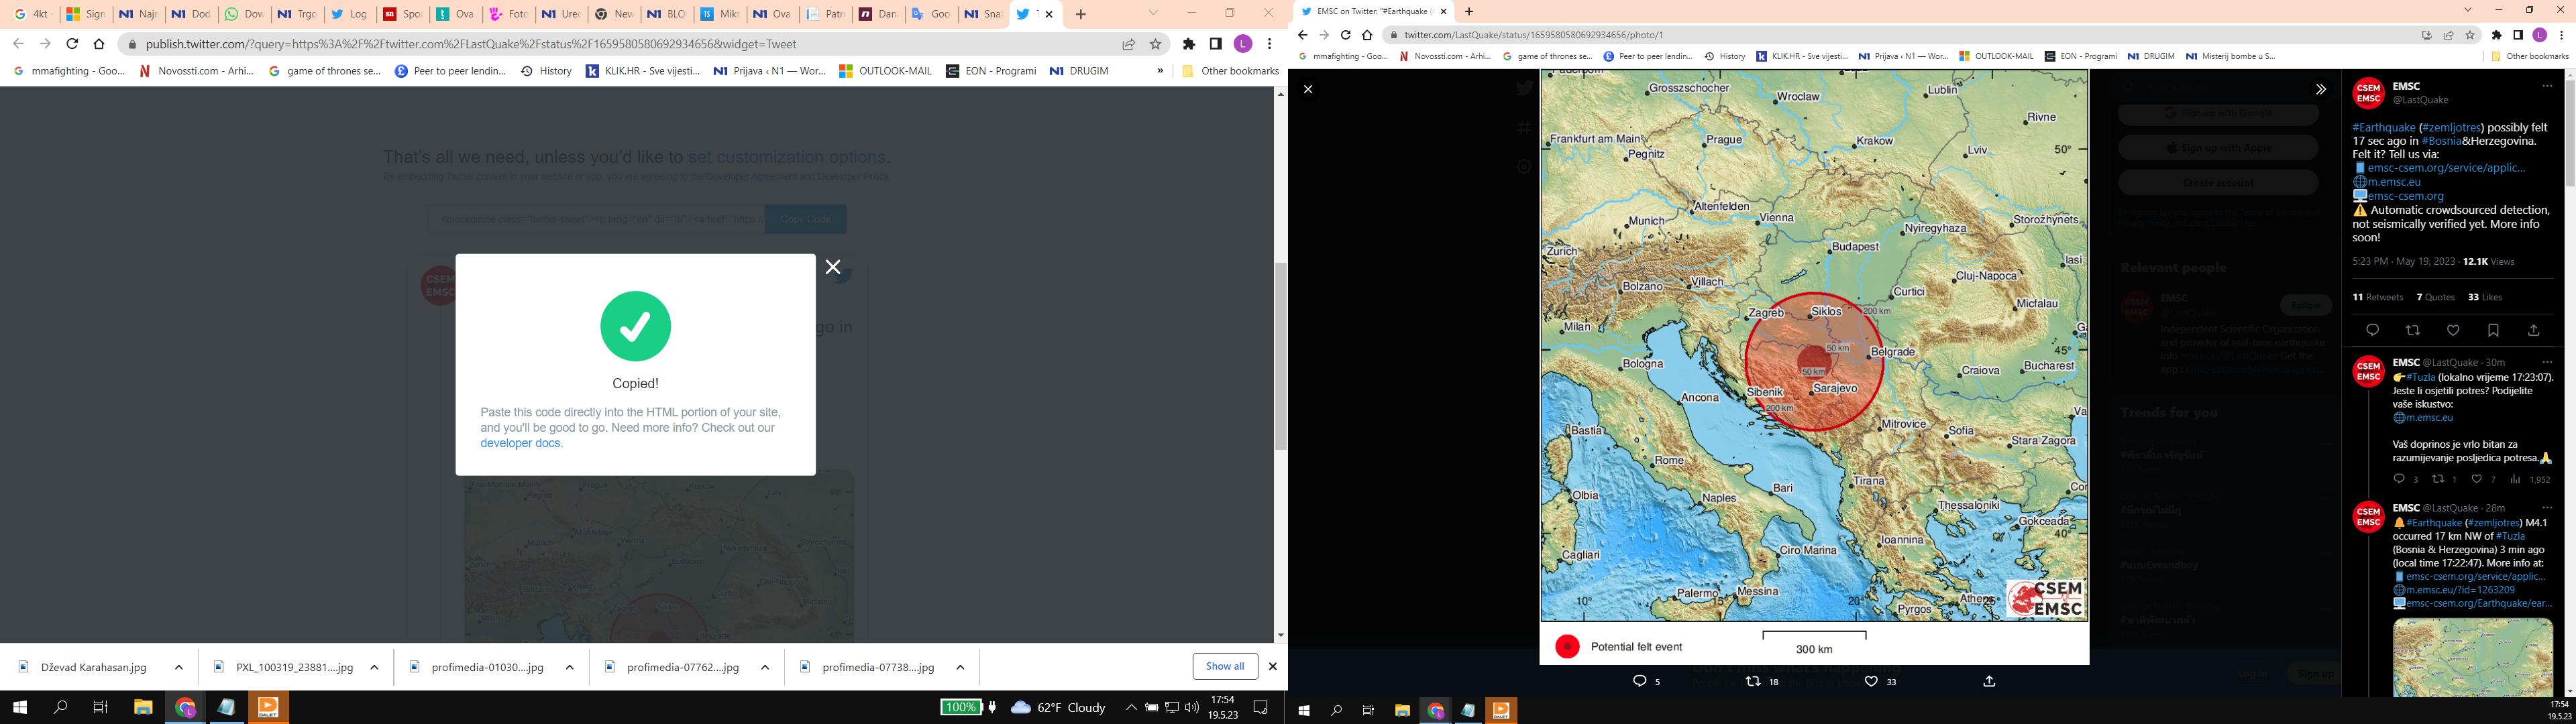The height and width of the screenshot is (724, 2576).
Task: Open Chrome extensions puzzle icon in left browser
Action: (x=1188, y=44)
